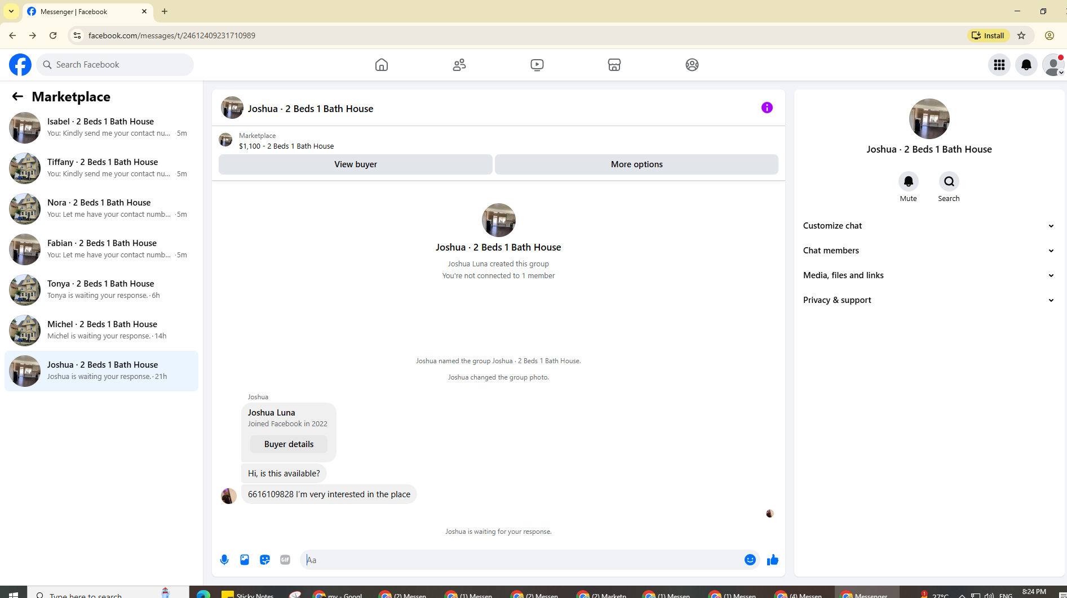1067x598 pixels.
Task: Expand the Customize chat section
Action: (929, 226)
